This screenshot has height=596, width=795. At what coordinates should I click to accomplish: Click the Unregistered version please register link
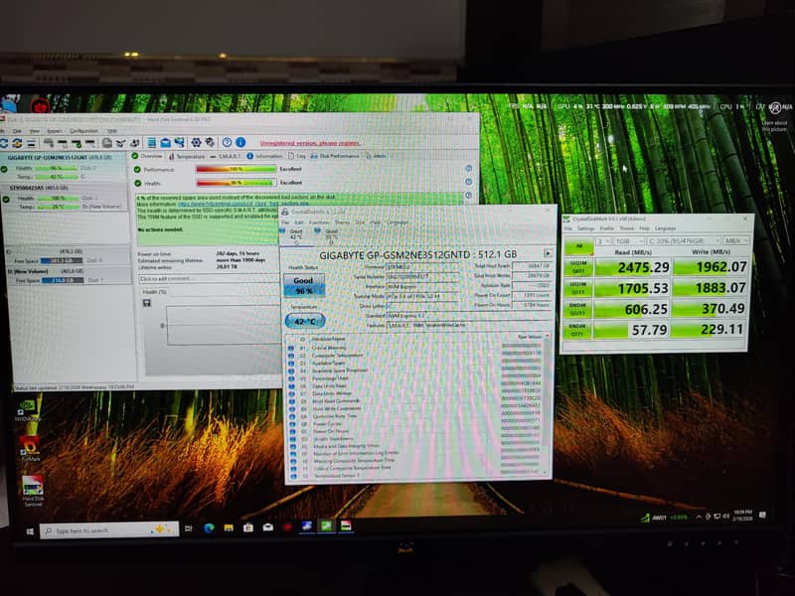click(x=312, y=141)
